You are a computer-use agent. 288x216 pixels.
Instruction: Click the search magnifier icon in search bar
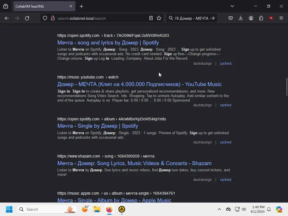pyautogui.click(x=171, y=18)
